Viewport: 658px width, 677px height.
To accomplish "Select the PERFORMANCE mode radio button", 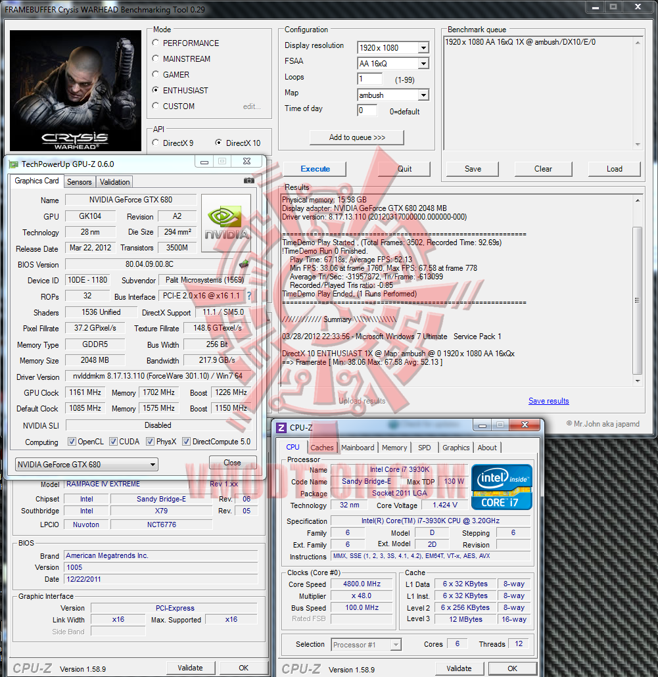I will click(x=155, y=43).
